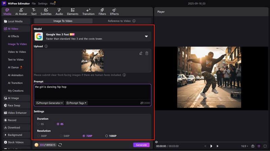Open Local Media in sidebar
The height and width of the screenshot is (151, 270).
tap(17, 21)
